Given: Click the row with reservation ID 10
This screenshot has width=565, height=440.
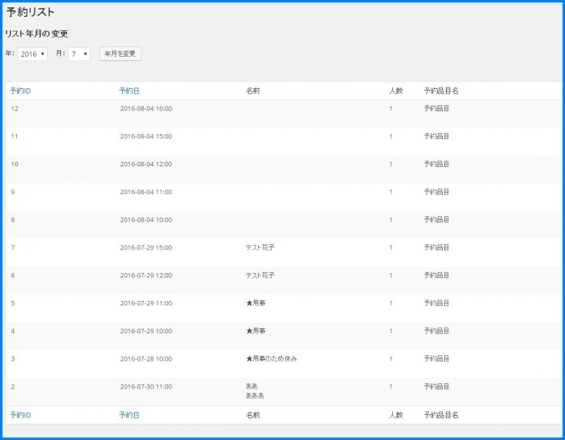Looking at the screenshot, I should [x=15, y=164].
